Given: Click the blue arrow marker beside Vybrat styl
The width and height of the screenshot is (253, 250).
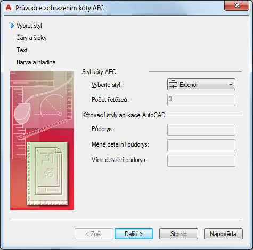Looking at the screenshot, I should pos(12,26).
